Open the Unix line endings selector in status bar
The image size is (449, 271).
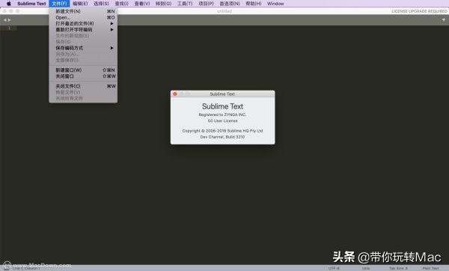(x=366, y=268)
